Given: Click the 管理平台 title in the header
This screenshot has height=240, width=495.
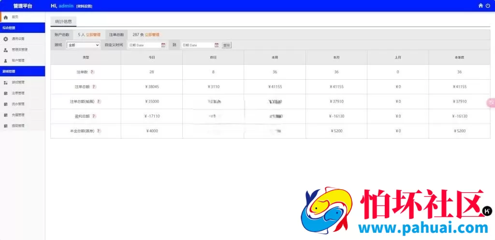Looking at the screenshot, I should (22, 6).
